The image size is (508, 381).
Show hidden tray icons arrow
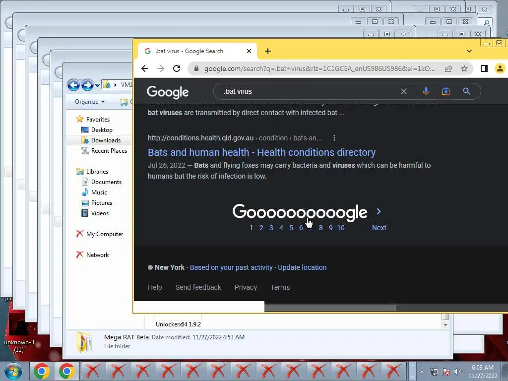[422, 372]
